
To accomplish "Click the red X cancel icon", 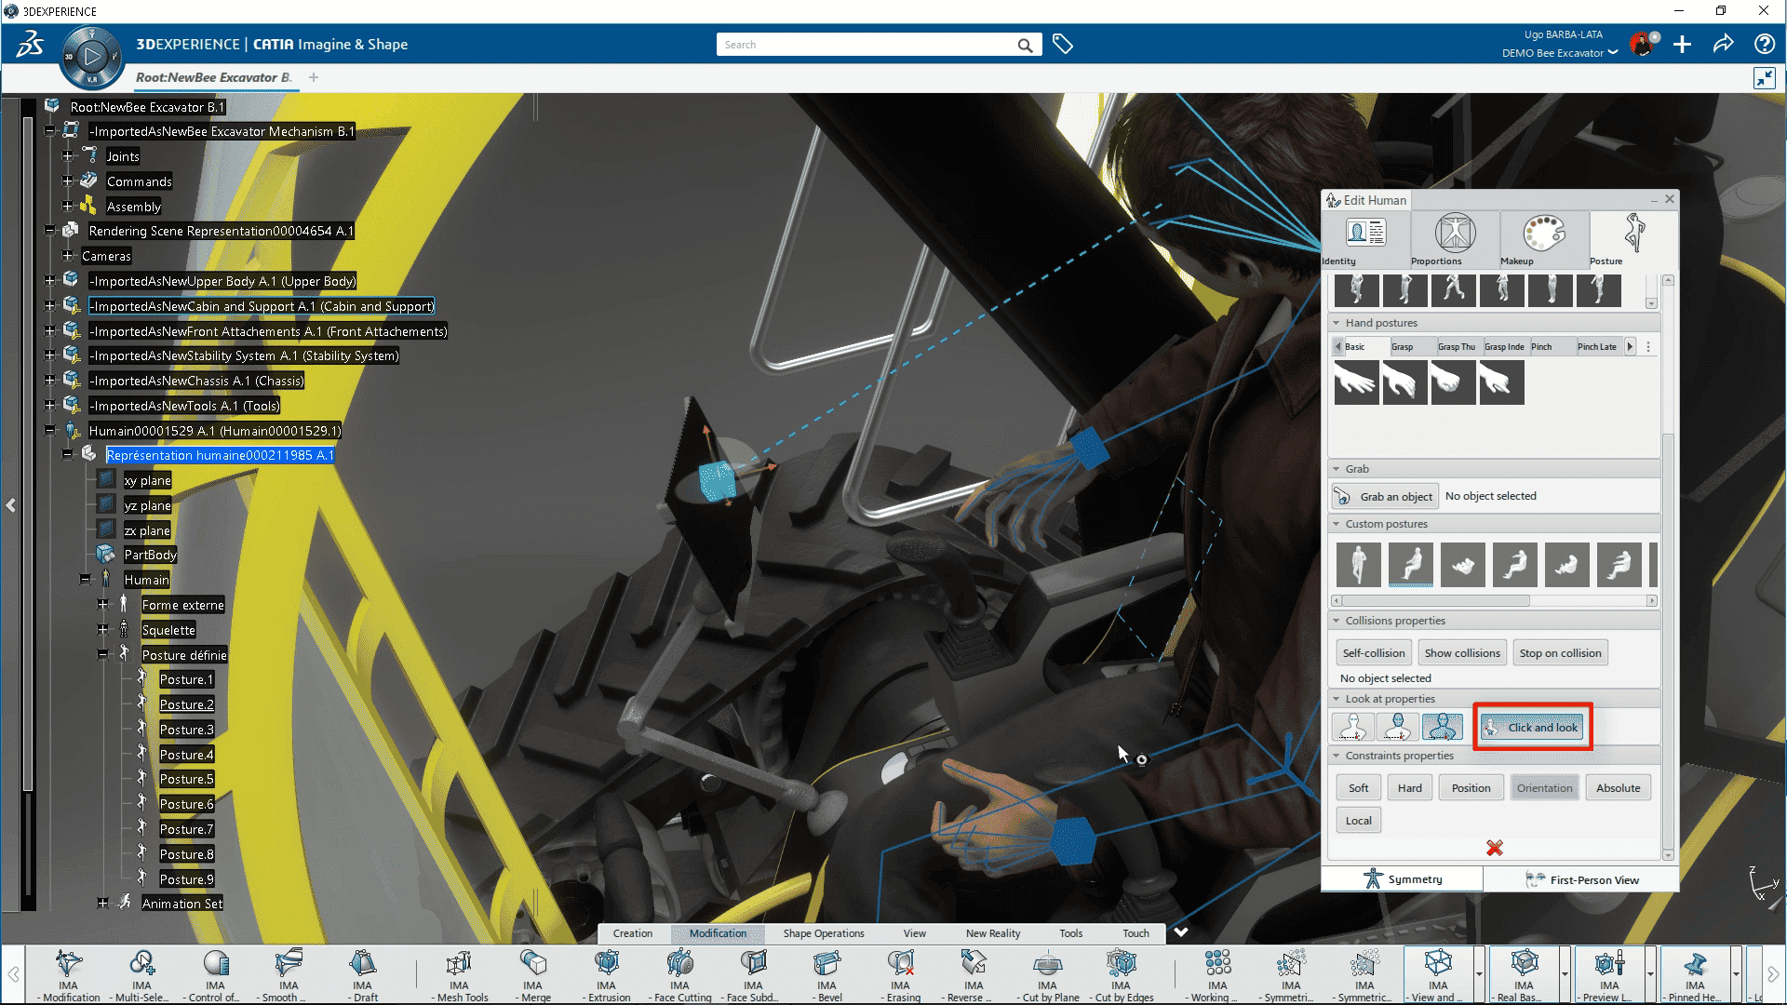I will [1495, 848].
